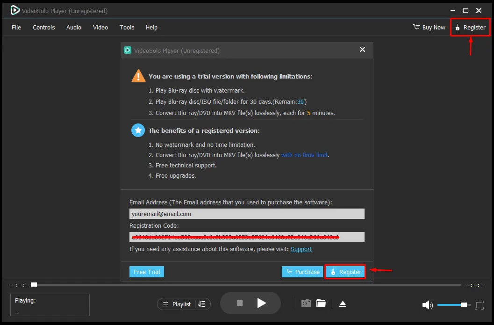Maximize the VideoSolo Player window
Screen dimensions: 494x325
465,10
